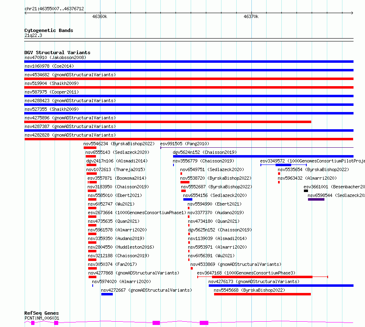Click nsv6549751 (Sedlazeck2020) label
The width and height of the screenshot is (365, 327).
[212, 169]
